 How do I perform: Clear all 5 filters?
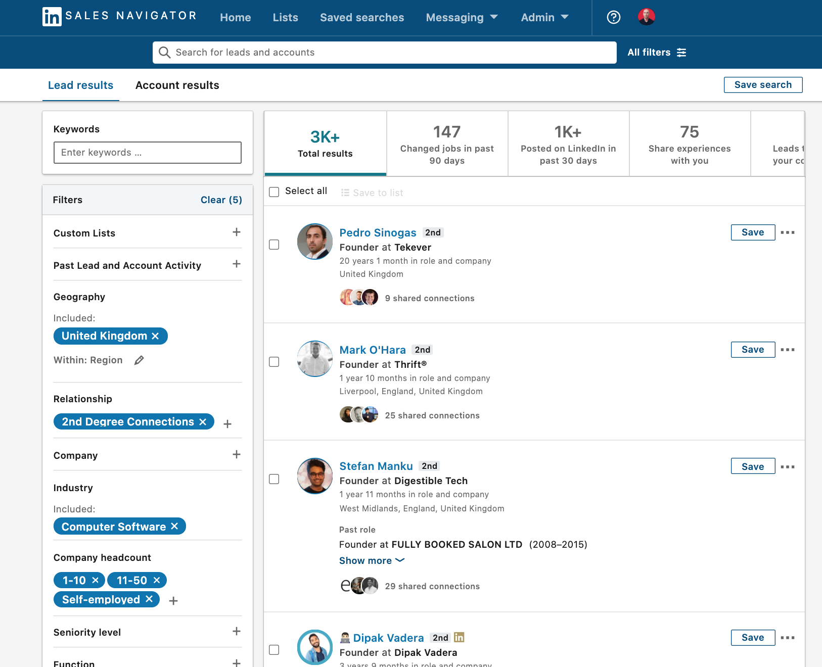tap(221, 200)
